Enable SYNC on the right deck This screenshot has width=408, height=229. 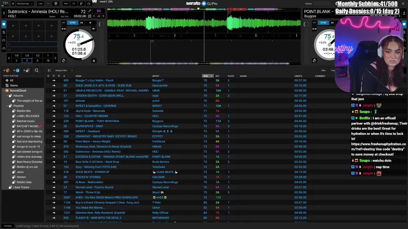click(x=323, y=23)
